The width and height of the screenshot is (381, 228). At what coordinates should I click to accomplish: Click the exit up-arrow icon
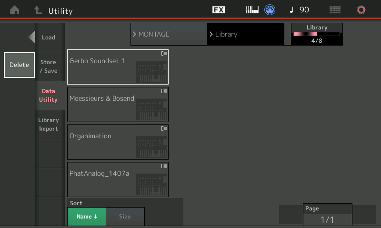pyautogui.click(x=37, y=10)
